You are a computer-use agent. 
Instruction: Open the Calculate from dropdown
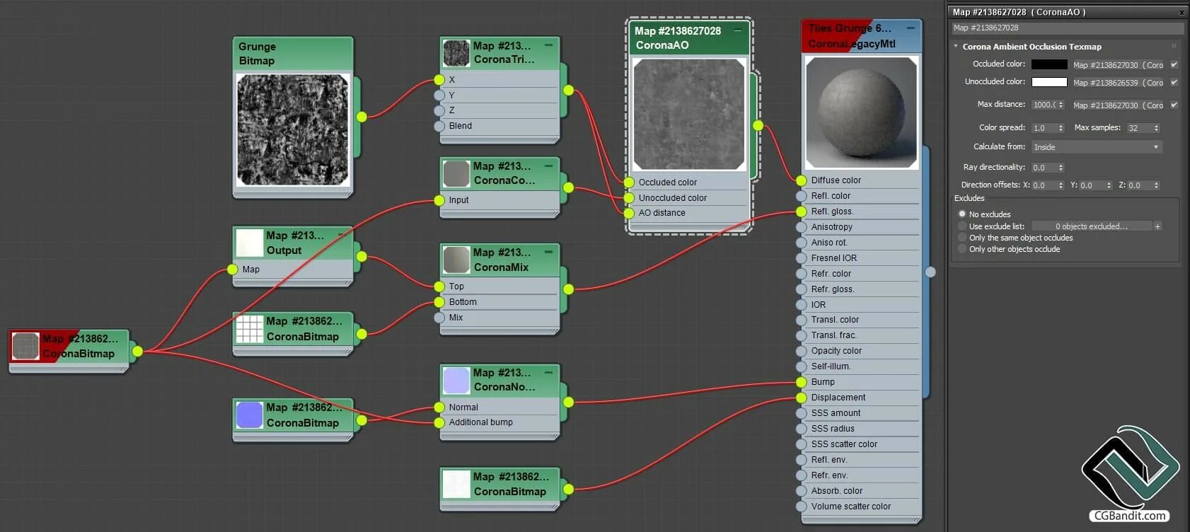click(1096, 147)
